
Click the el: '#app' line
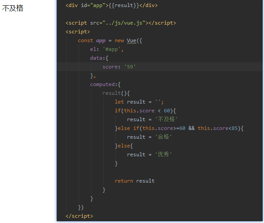107,49
